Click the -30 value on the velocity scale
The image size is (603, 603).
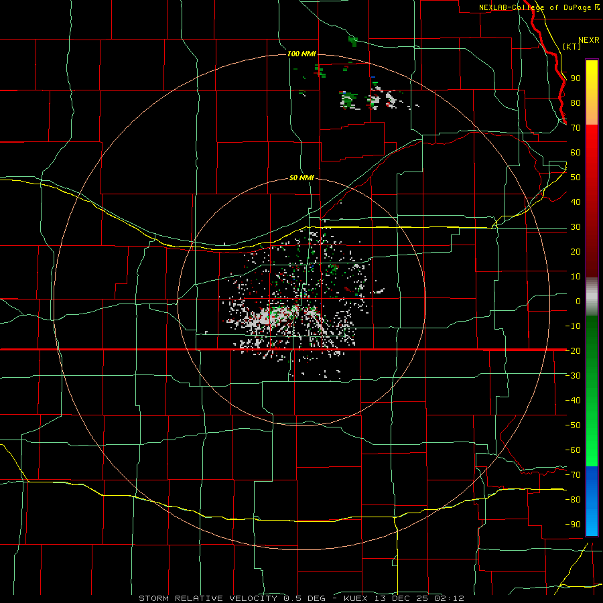coord(573,376)
